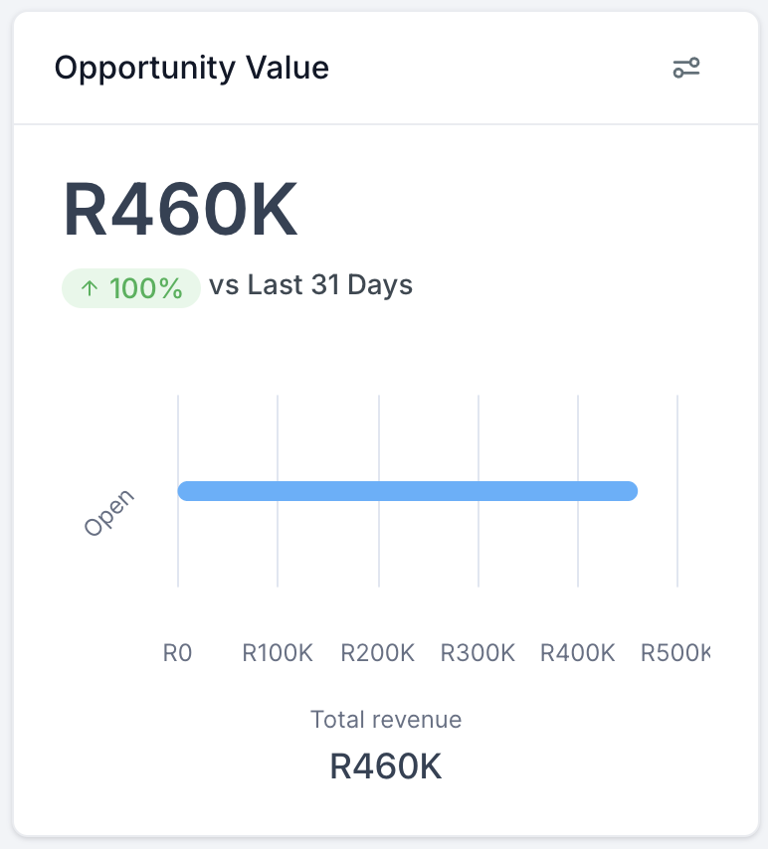The width and height of the screenshot is (768, 849).
Task: Click the R500K axis label
Action: pyautogui.click(x=675, y=653)
